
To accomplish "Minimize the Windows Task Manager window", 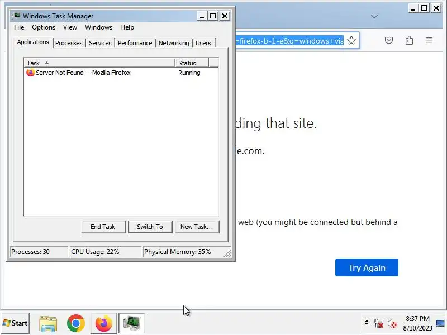I will pos(202,16).
